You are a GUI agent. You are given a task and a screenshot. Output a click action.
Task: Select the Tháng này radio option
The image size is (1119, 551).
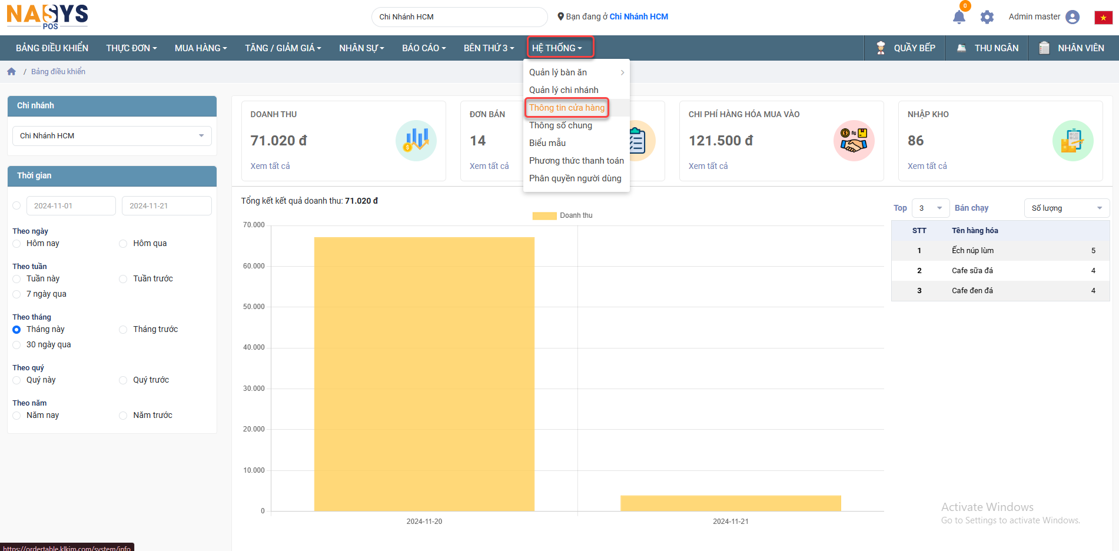(16, 330)
